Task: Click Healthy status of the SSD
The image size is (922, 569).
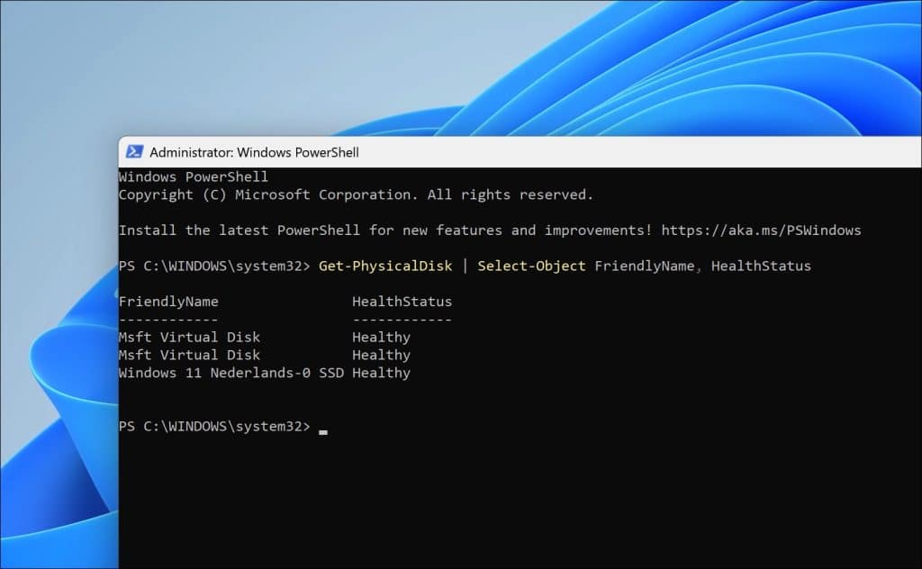Action: [x=381, y=373]
